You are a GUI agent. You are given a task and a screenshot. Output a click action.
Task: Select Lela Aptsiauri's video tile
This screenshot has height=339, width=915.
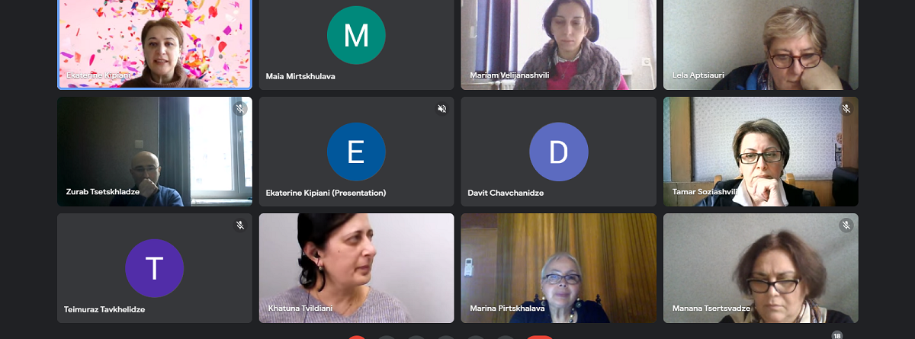761,44
